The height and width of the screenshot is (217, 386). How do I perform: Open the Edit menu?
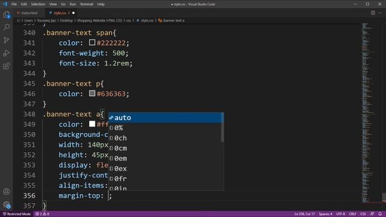coord(24,4)
